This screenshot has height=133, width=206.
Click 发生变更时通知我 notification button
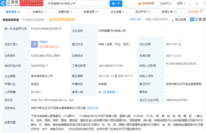click(x=62, y=20)
